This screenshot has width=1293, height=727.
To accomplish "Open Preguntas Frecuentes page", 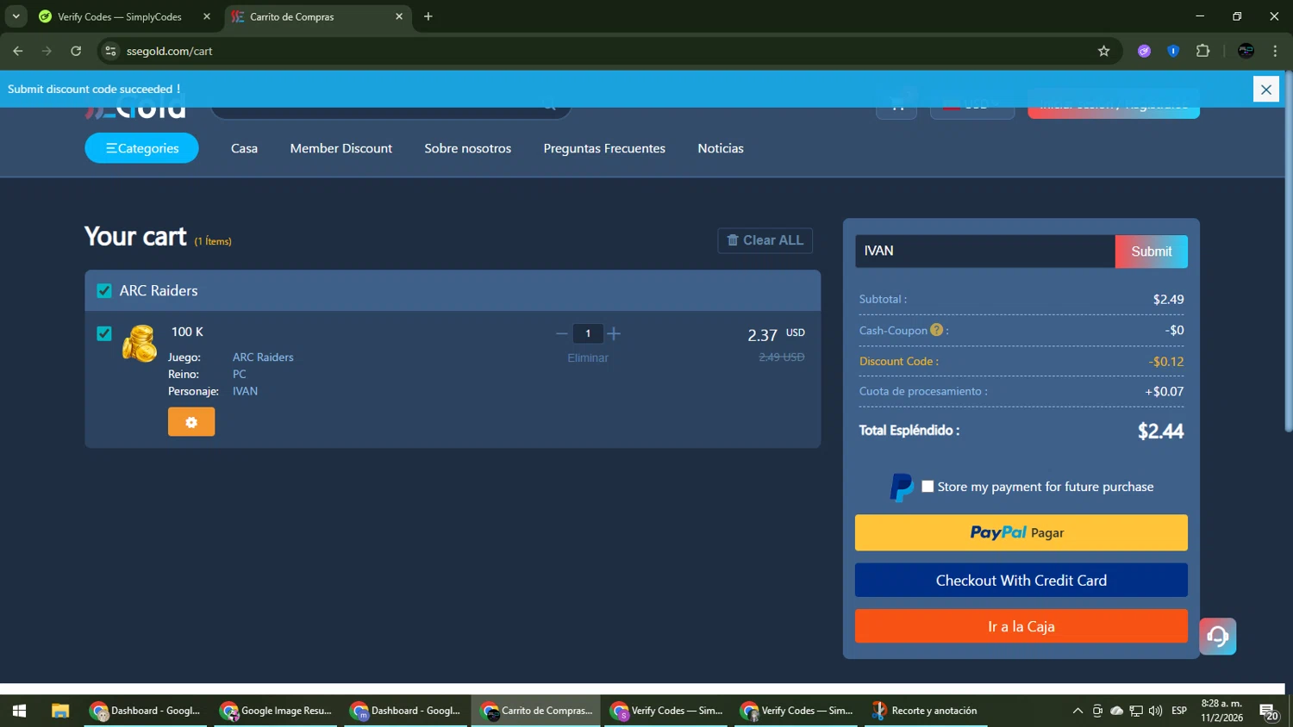I will [604, 148].
